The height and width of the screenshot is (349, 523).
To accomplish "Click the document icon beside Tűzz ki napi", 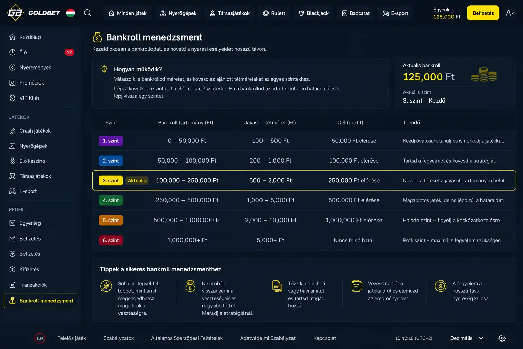I will pyautogui.click(x=277, y=286).
